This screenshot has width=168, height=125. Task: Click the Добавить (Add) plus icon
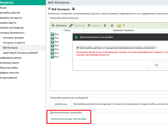(x=53, y=25)
